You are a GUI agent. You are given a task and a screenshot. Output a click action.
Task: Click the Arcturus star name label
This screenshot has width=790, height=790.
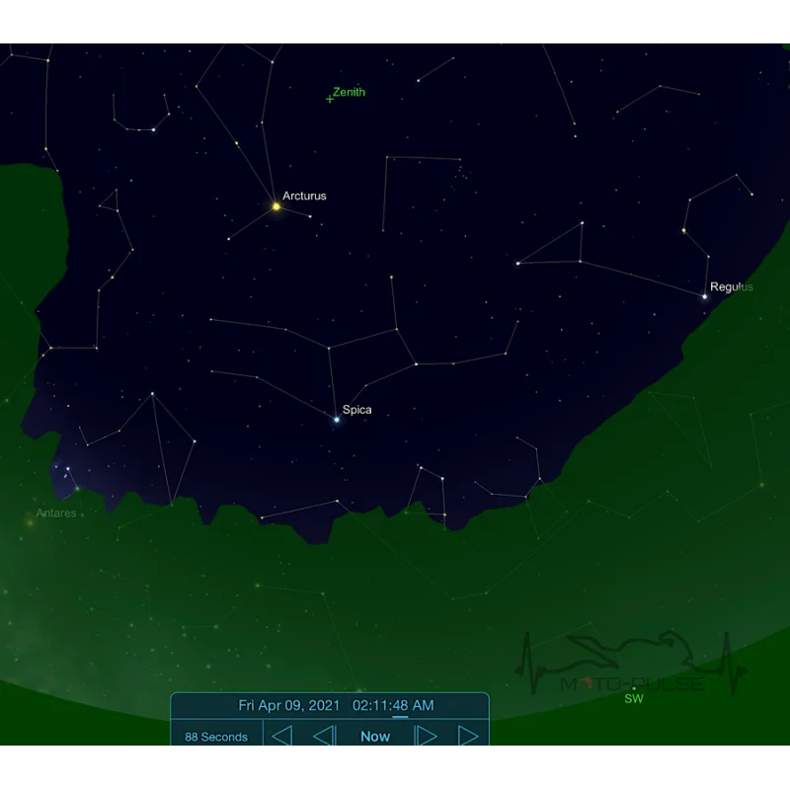[304, 196]
